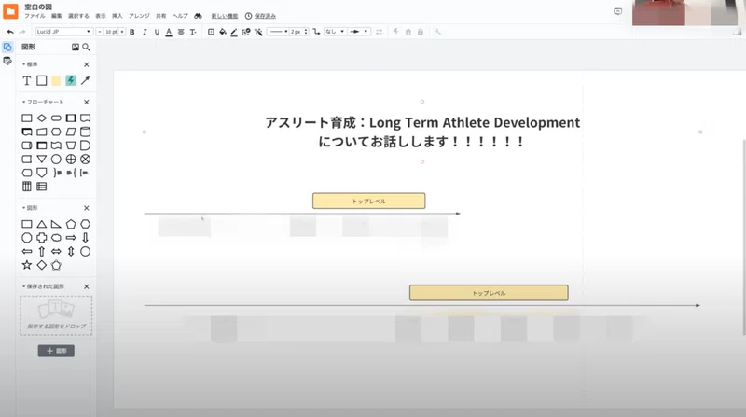Open the text options T icon in toolbar

pyautogui.click(x=193, y=32)
